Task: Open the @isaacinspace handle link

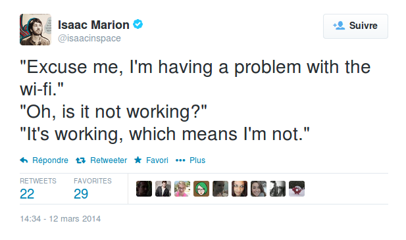Action: pyautogui.click(x=89, y=38)
